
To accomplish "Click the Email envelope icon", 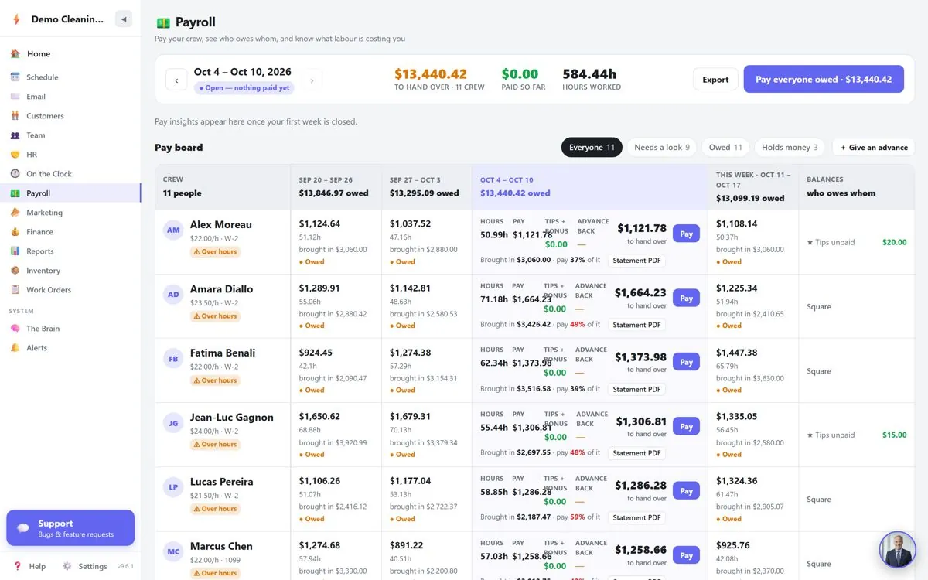I will pos(15,97).
